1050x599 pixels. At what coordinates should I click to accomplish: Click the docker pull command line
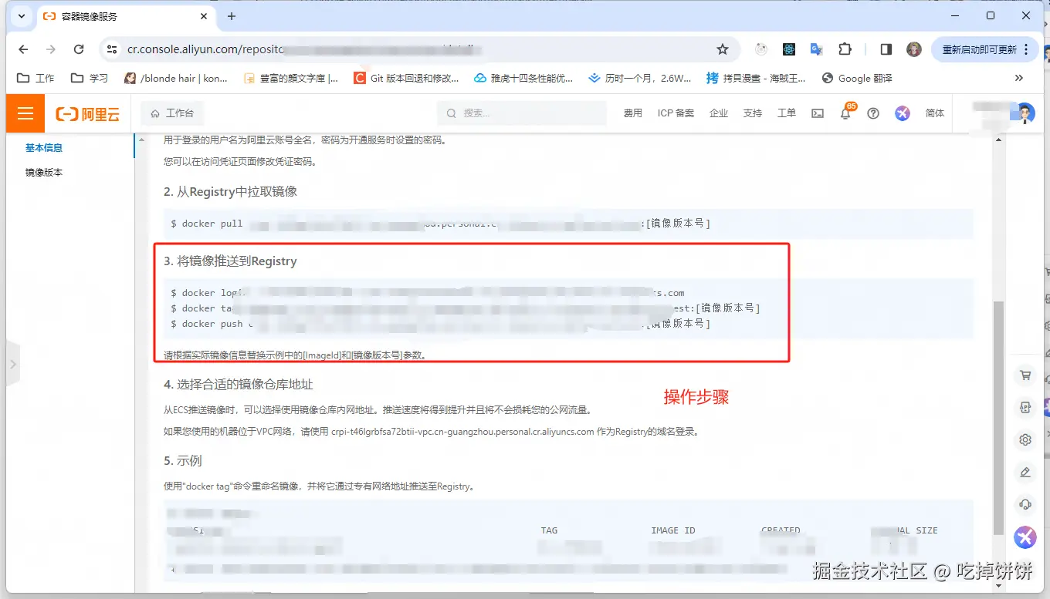tap(568, 224)
